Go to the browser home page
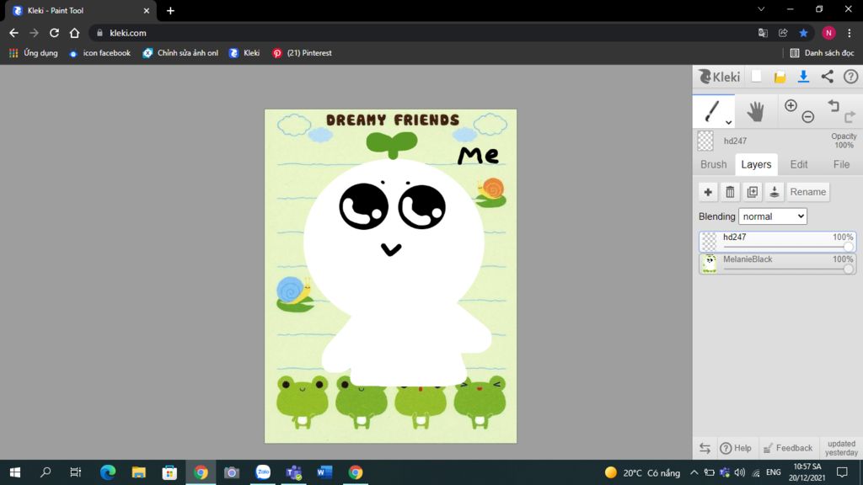 pyautogui.click(x=74, y=33)
